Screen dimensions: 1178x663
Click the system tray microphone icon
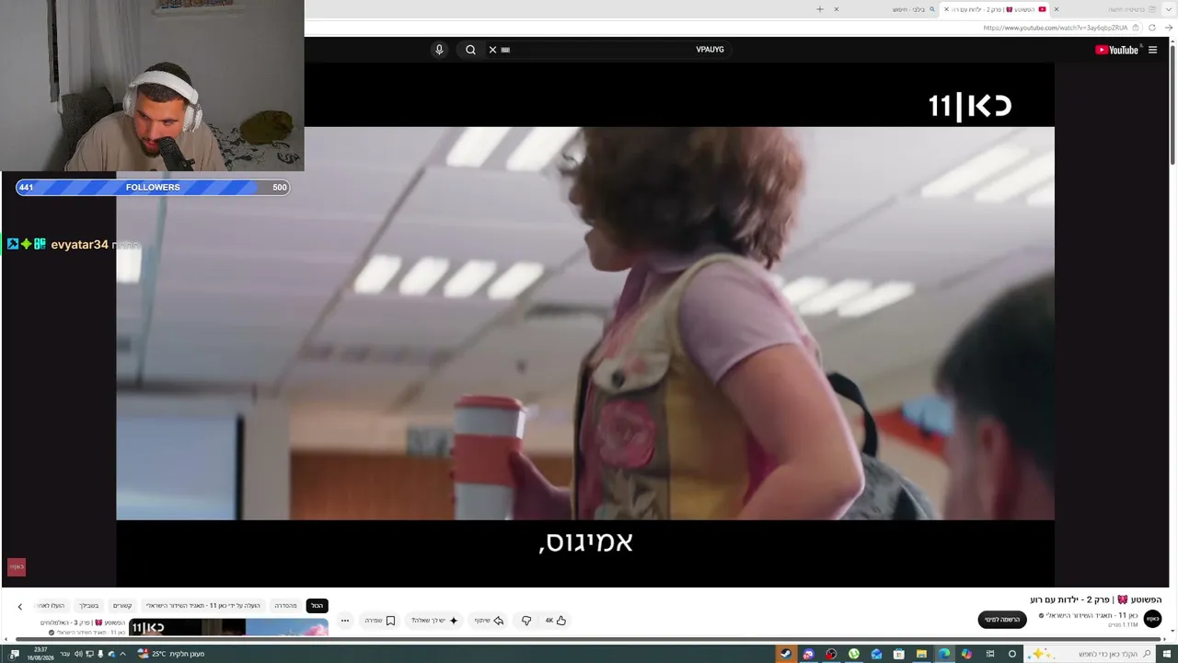[x=100, y=654]
